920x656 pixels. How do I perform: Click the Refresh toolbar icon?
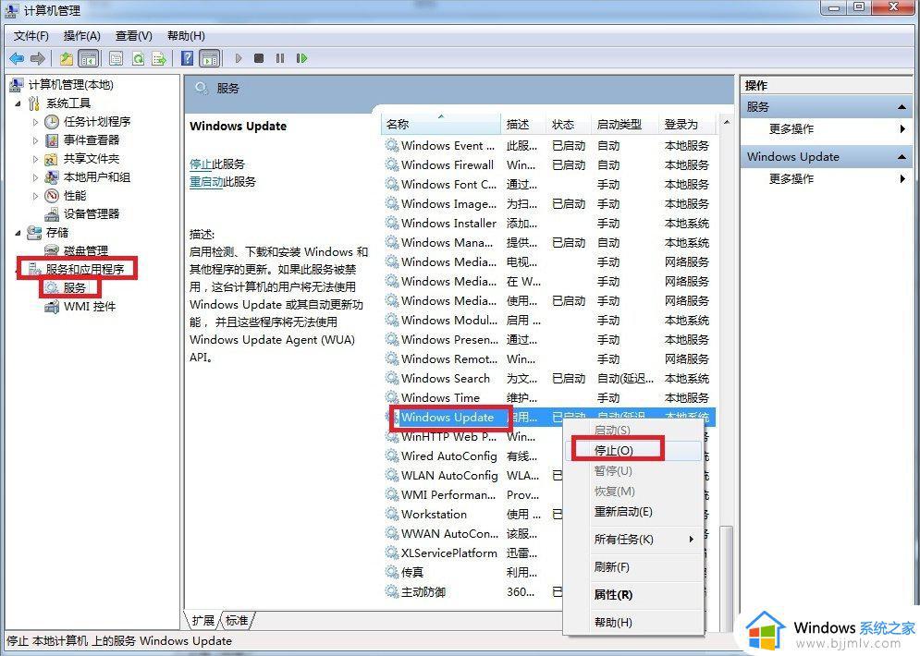coord(138,58)
